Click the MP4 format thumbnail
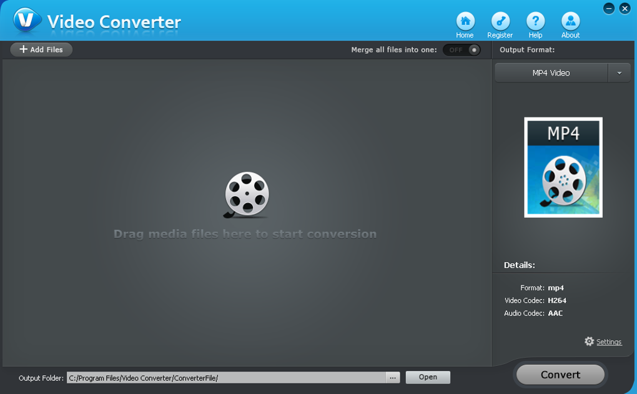637x394 pixels. (x=563, y=167)
